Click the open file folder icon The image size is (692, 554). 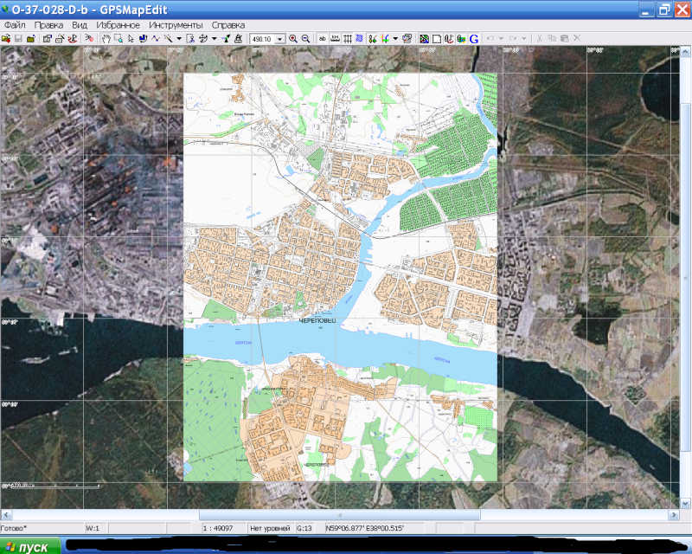pos(6,39)
